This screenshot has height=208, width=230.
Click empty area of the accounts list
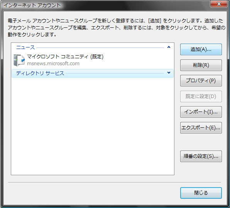[92, 126]
